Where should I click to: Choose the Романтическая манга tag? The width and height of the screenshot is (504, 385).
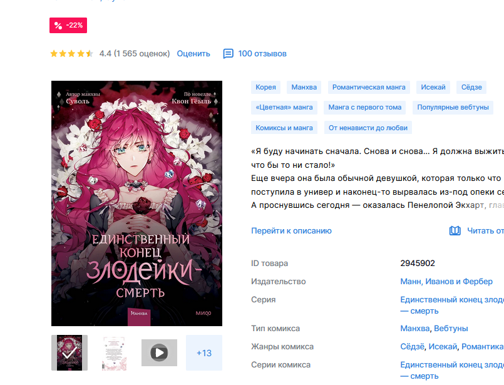369,87
